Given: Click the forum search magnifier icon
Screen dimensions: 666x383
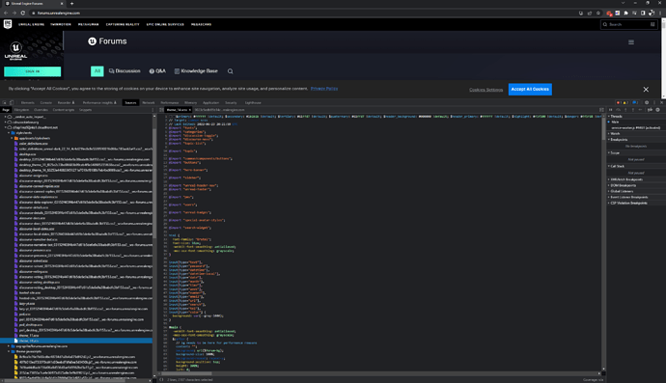Looking at the screenshot, I should (231, 71).
